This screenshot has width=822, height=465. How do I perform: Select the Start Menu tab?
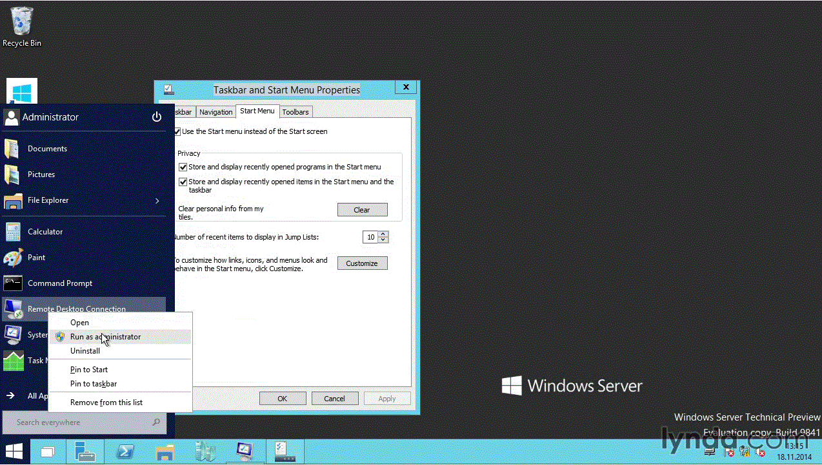[257, 111]
